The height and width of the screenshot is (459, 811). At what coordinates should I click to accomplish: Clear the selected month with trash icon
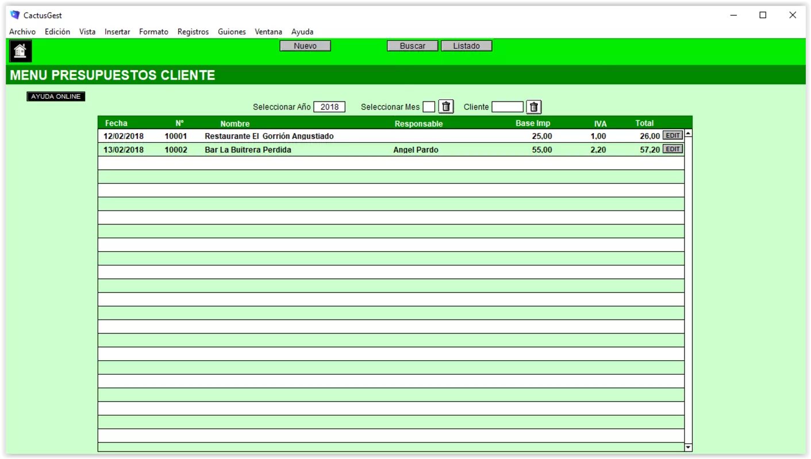(x=446, y=107)
